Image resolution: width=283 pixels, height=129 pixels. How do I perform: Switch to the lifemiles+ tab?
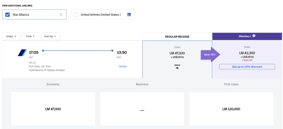click(x=247, y=36)
